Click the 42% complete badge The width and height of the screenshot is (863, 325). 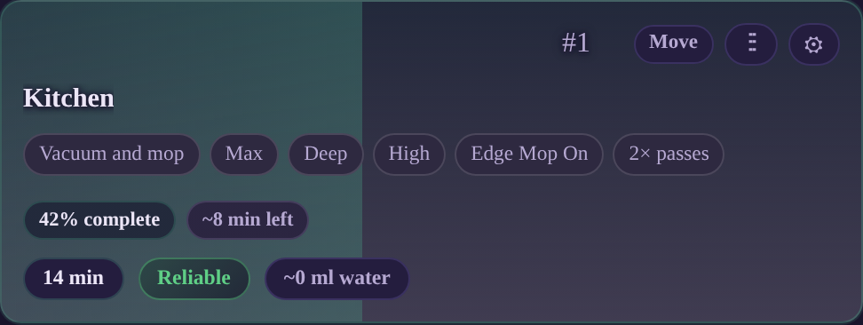99,220
